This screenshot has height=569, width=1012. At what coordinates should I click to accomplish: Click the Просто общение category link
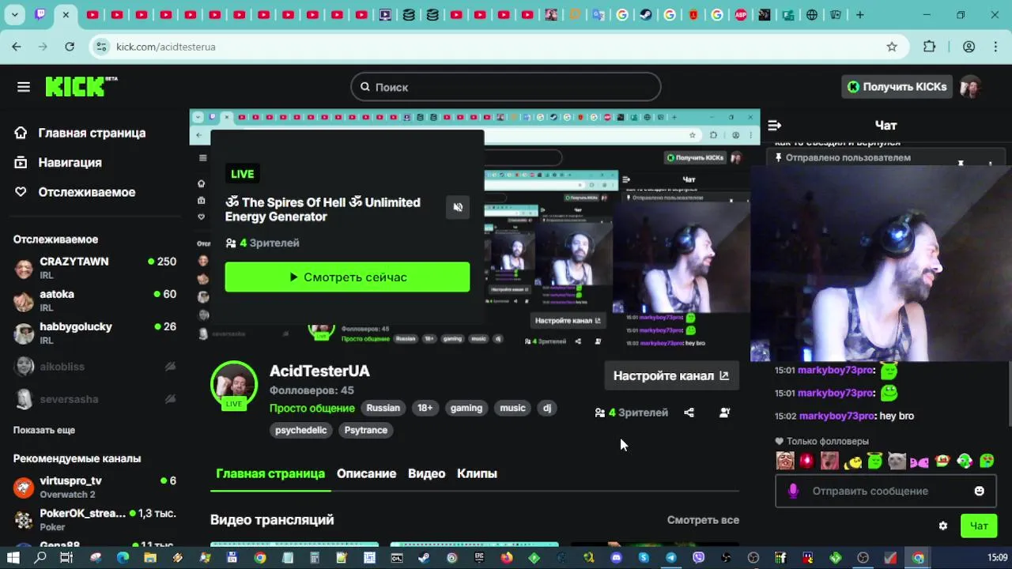click(x=312, y=408)
